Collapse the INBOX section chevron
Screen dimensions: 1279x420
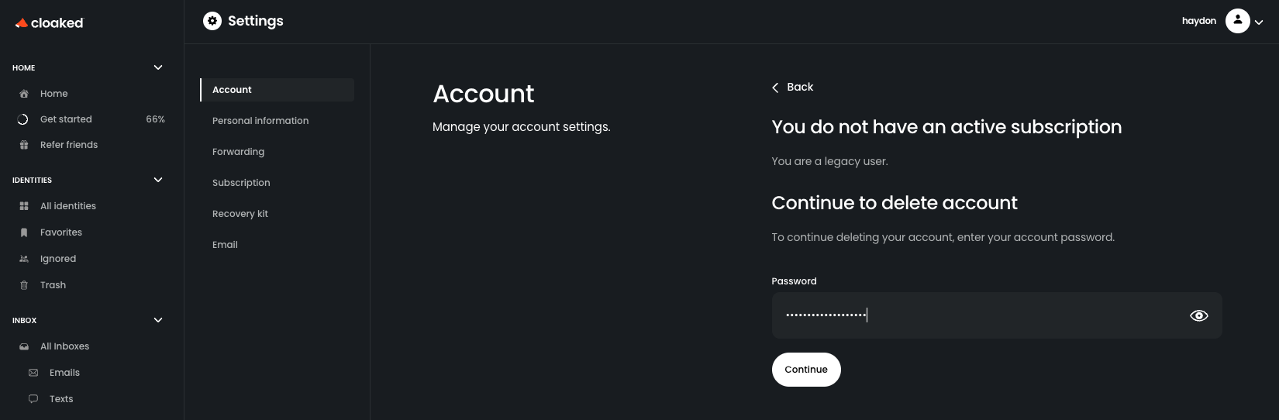click(x=158, y=320)
